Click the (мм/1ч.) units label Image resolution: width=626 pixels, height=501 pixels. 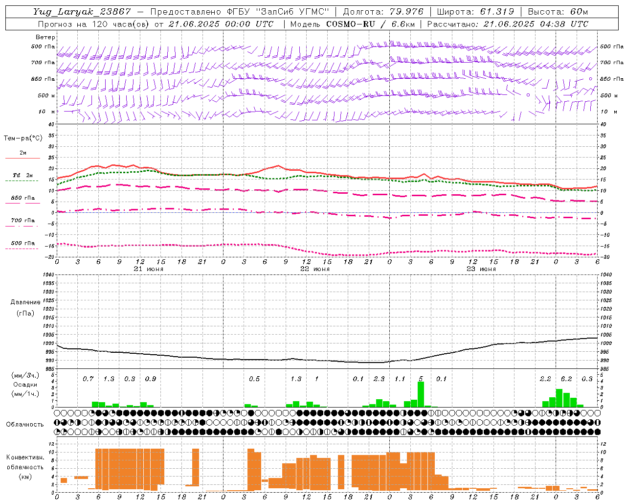tap(25, 394)
